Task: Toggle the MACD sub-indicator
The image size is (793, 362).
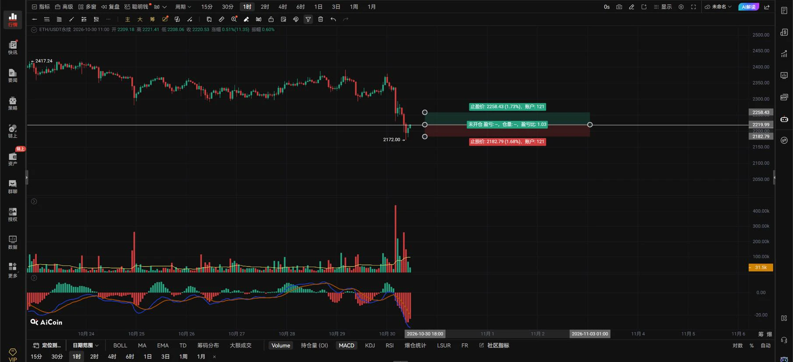Action: click(x=346, y=345)
